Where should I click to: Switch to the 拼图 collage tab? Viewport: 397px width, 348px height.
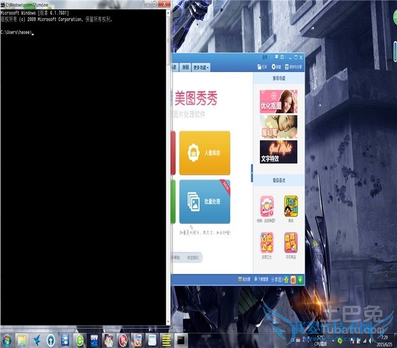pos(185,68)
